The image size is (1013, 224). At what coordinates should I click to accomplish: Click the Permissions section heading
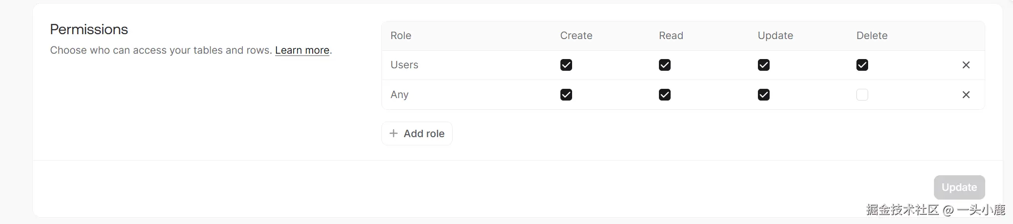[x=89, y=29]
